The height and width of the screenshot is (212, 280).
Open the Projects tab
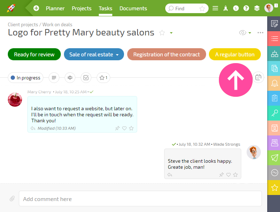(x=82, y=9)
